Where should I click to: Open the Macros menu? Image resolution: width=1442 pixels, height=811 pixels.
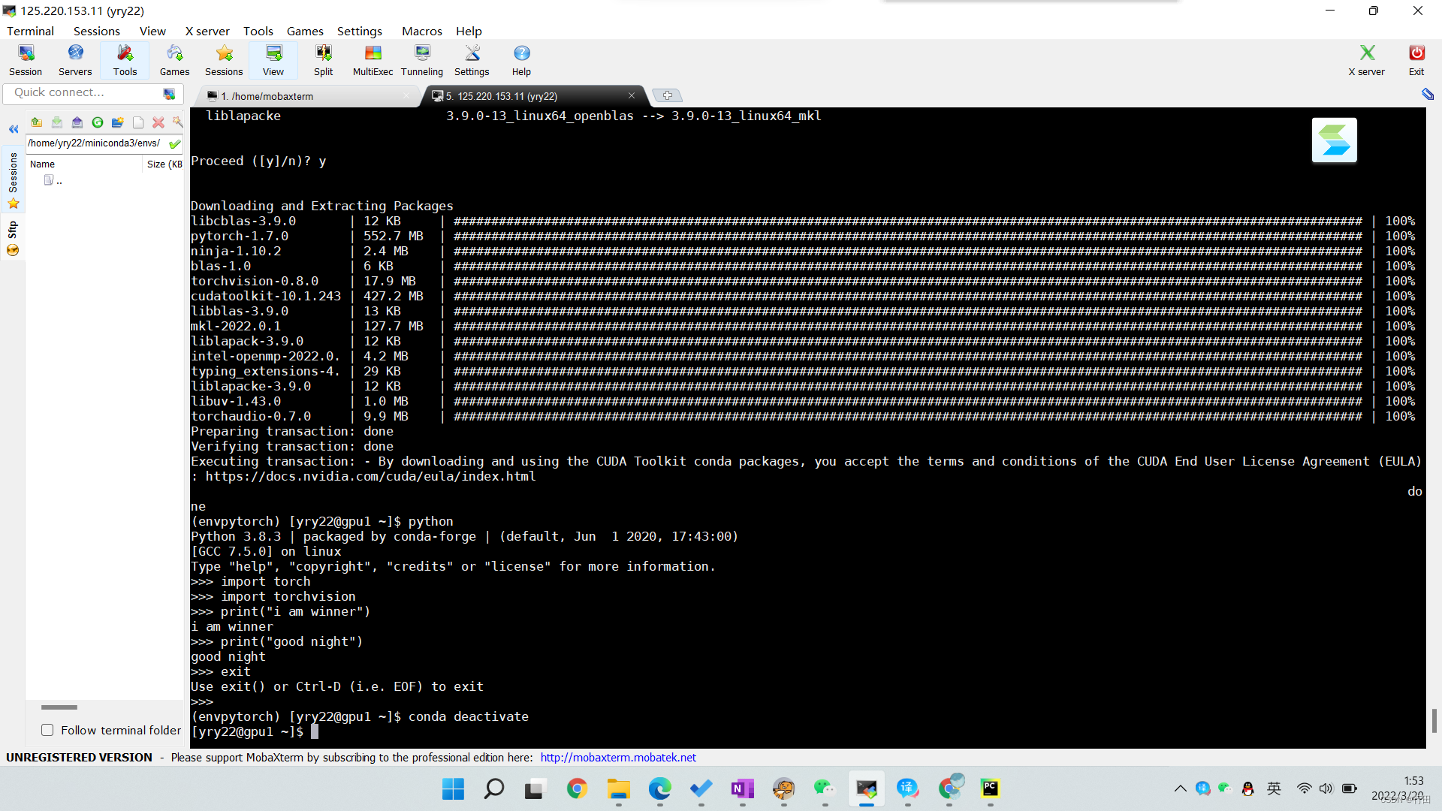(x=421, y=31)
